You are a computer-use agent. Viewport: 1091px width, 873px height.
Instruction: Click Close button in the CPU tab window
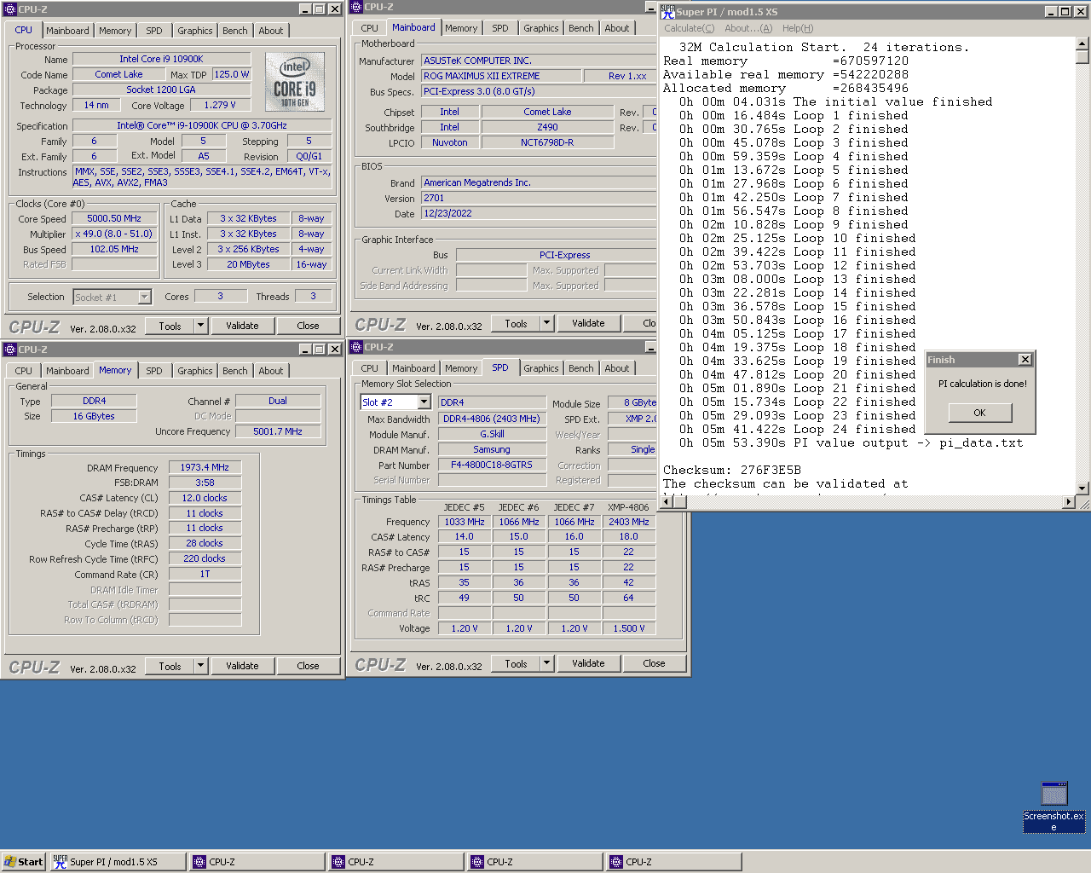[x=308, y=326]
